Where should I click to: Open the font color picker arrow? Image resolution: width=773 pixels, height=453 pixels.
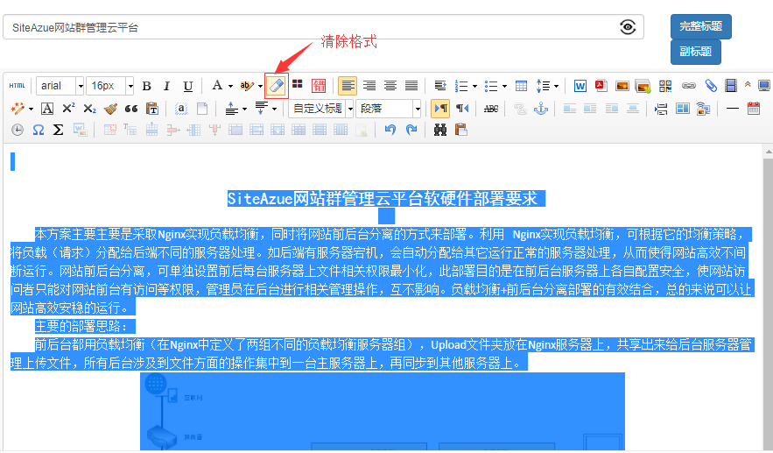230,86
